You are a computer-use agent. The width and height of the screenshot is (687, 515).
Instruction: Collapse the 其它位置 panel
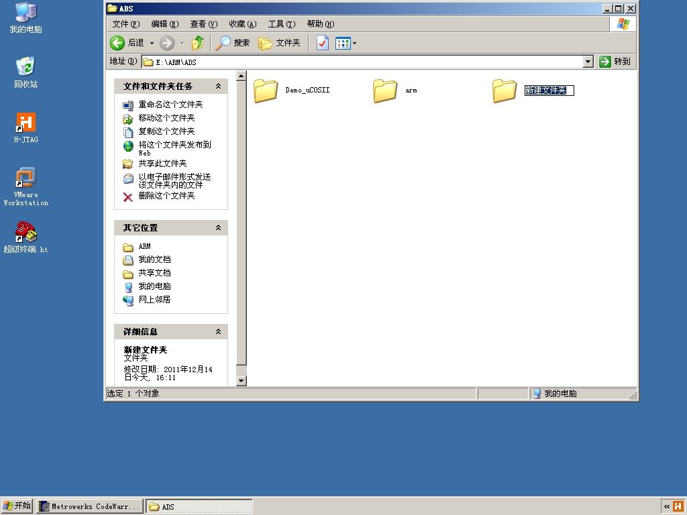(x=218, y=228)
